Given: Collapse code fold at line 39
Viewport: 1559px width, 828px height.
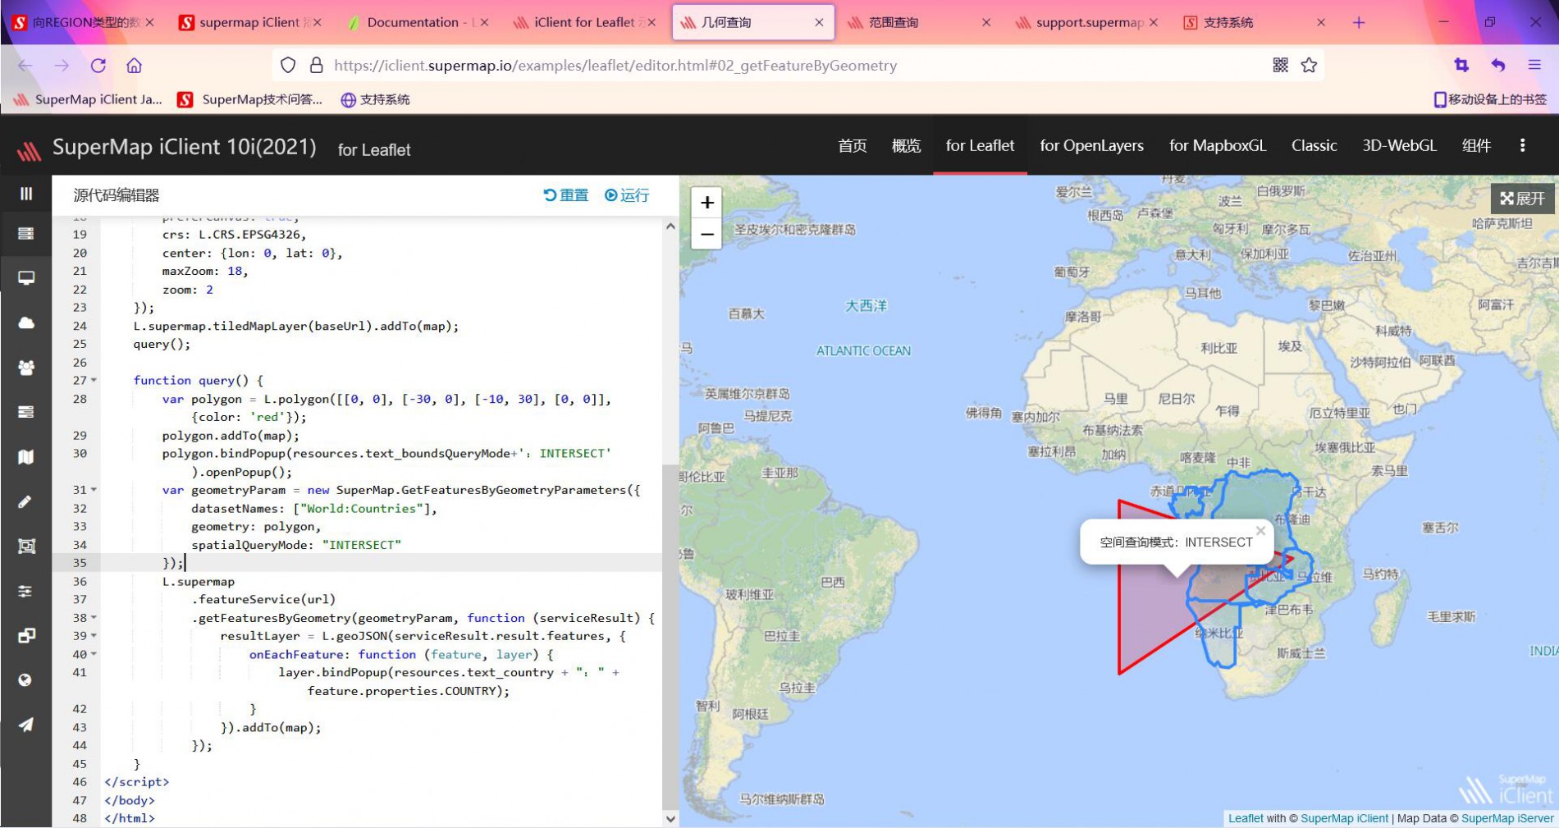Looking at the screenshot, I should pyautogui.click(x=94, y=636).
